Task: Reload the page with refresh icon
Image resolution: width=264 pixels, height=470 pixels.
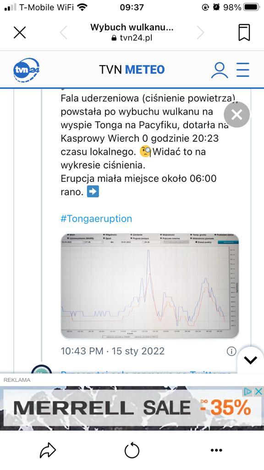Action: click(x=132, y=451)
